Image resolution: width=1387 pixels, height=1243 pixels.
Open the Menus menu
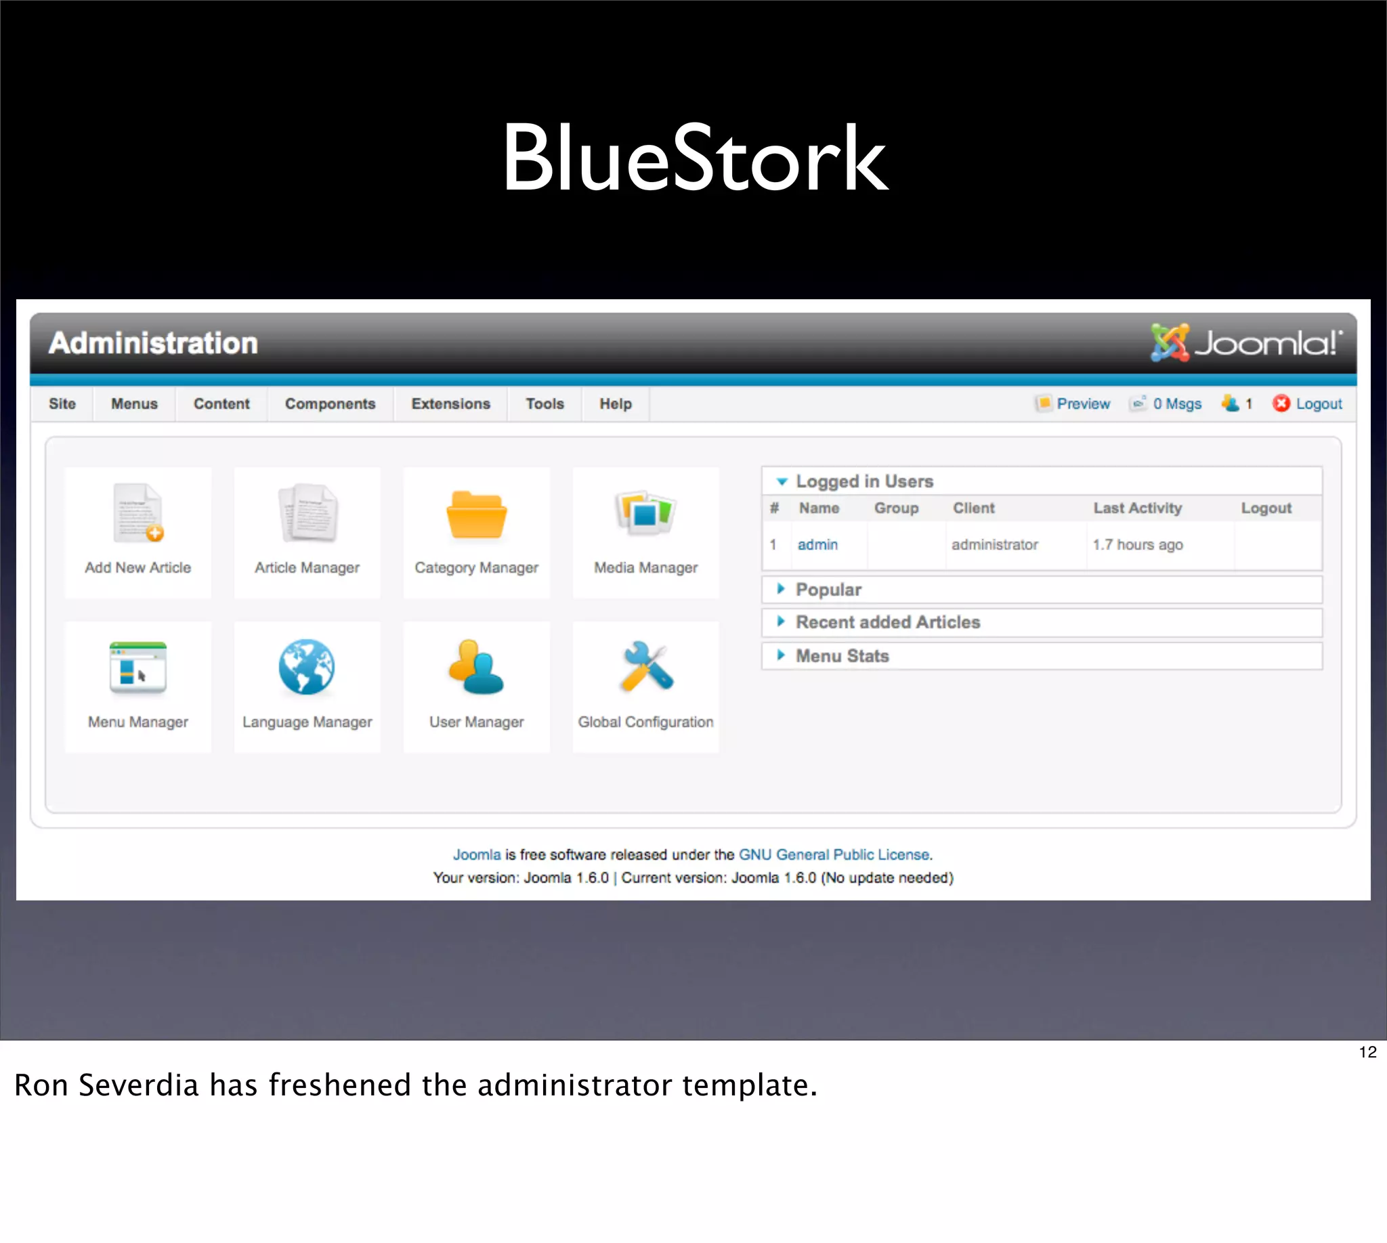tap(135, 404)
